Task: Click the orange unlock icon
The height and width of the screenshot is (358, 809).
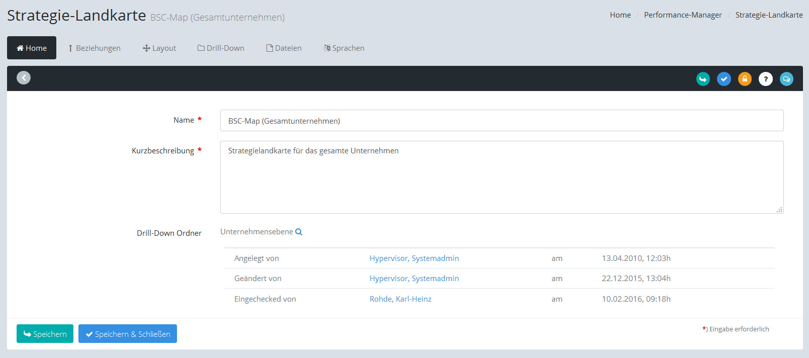Action: 745,79
